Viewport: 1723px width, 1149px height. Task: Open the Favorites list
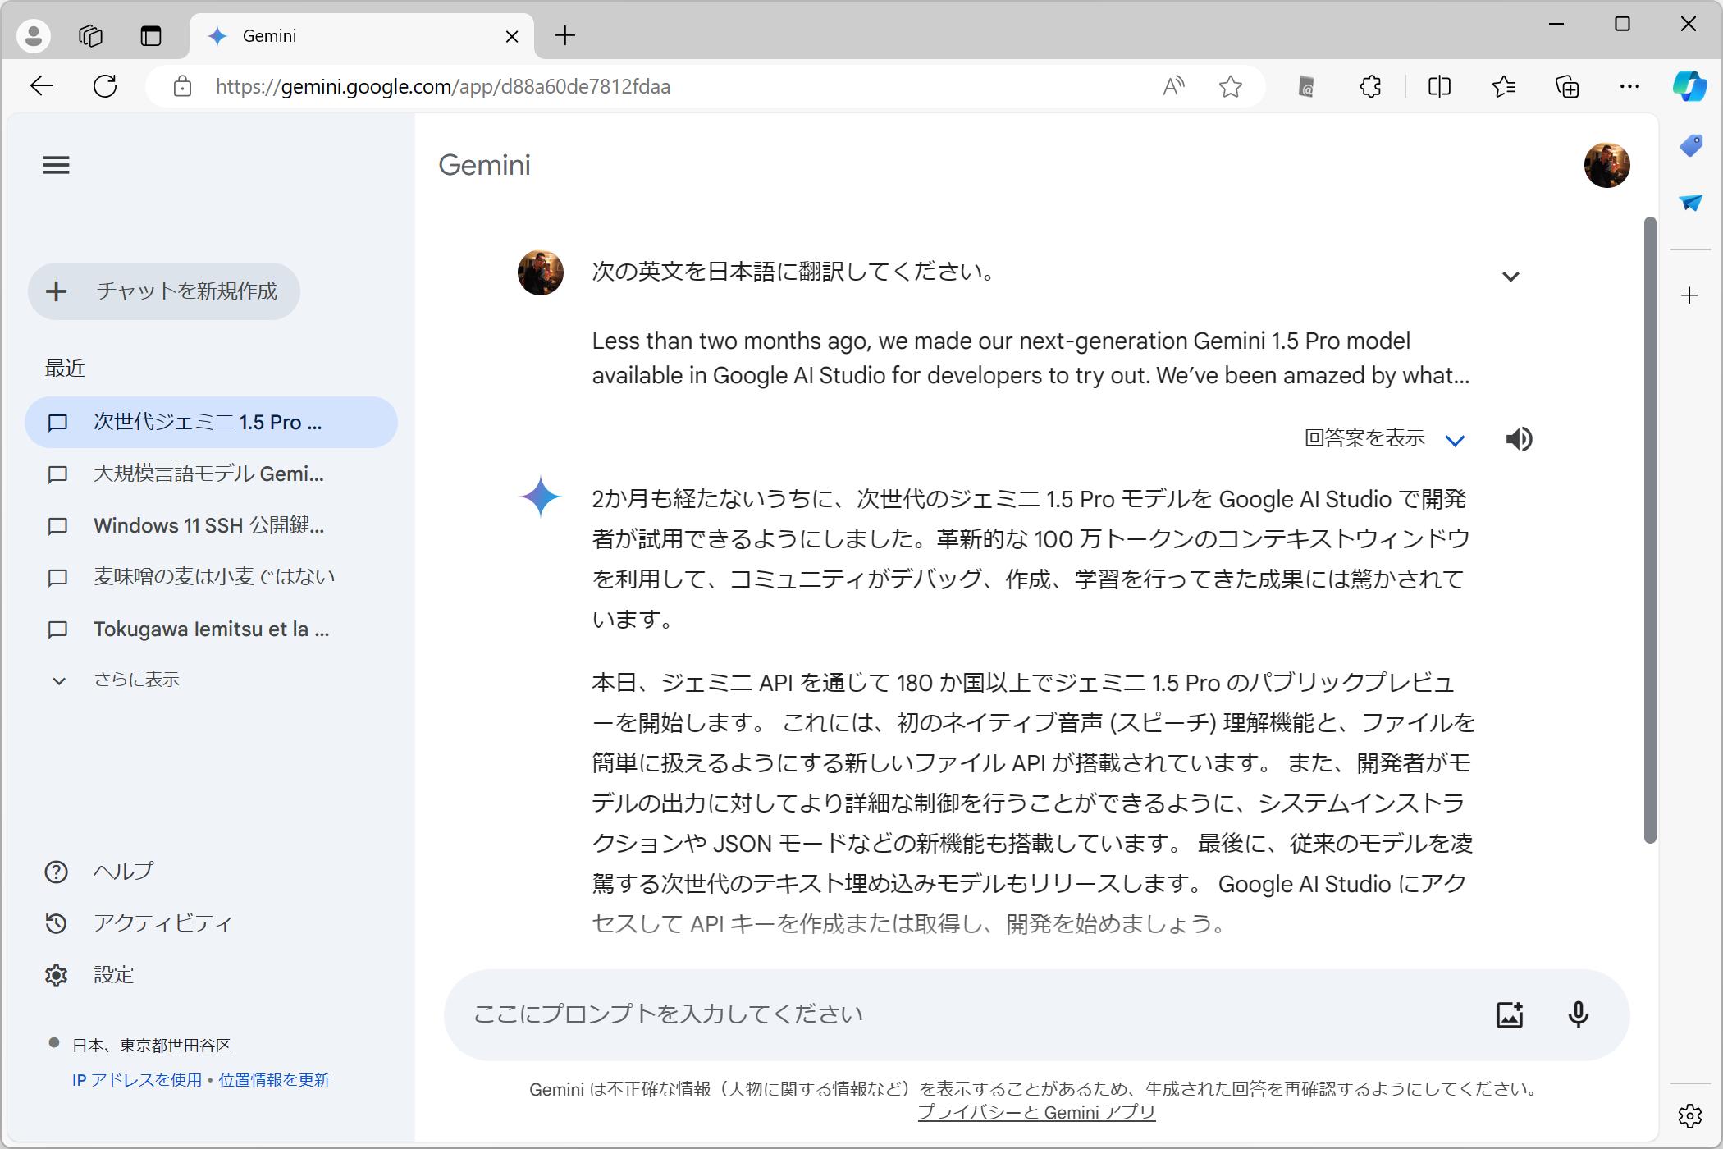tap(1504, 86)
